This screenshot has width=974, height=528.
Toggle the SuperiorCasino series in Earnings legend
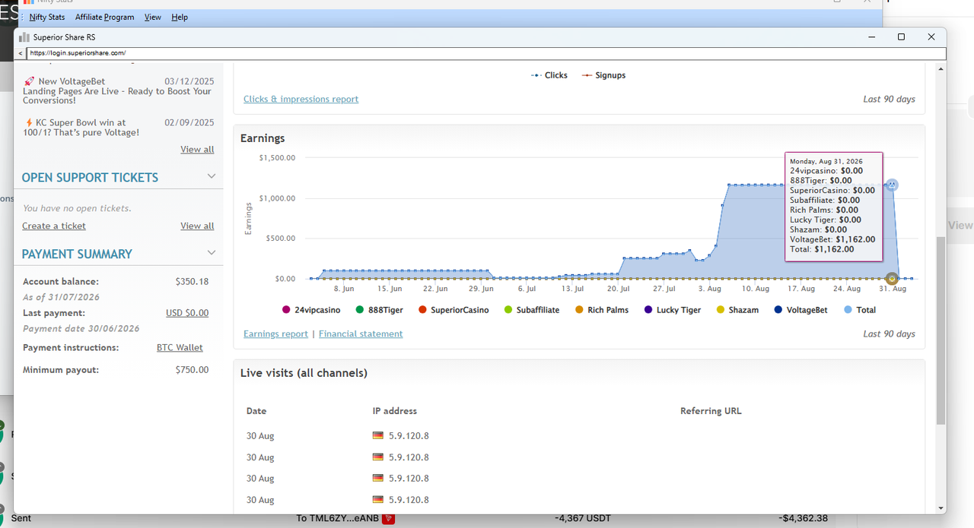pyautogui.click(x=454, y=310)
